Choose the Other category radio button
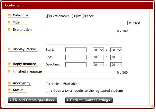This screenshot has height=112, width=156. point(83,16)
